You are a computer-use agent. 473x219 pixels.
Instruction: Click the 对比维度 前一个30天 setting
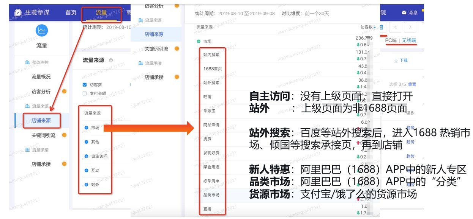point(305,14)
